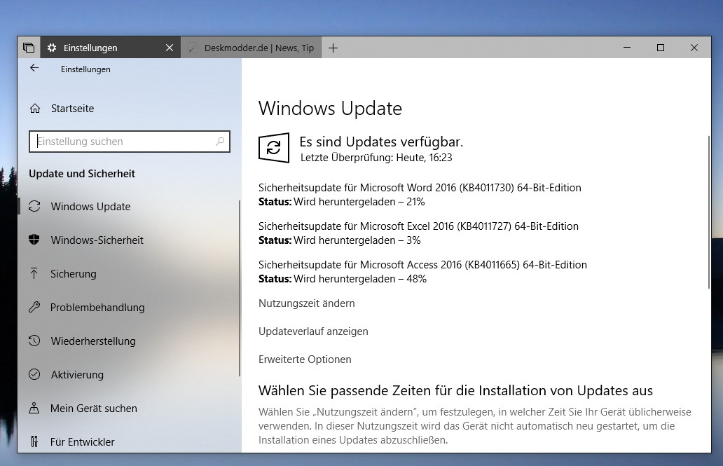723x466 pixels.
Task: Click the gear icon in Einstellungen tab
Action: coord(52,48)
